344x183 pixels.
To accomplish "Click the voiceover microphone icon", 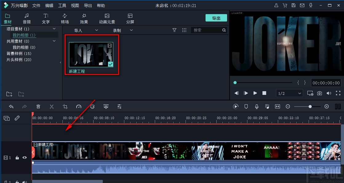I will 256,107.
